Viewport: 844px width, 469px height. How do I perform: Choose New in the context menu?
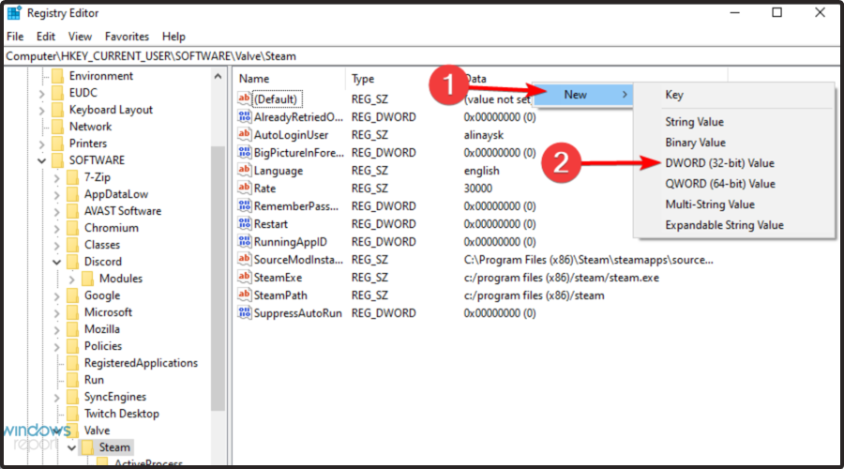(x=583, y=95)
